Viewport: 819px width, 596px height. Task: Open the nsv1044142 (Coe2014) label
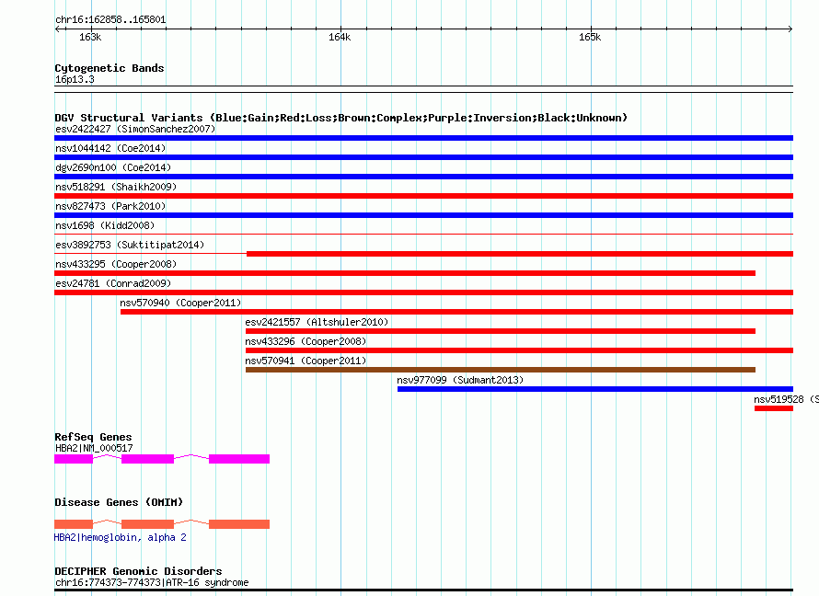pyautogui.click(x=110, y=148)
